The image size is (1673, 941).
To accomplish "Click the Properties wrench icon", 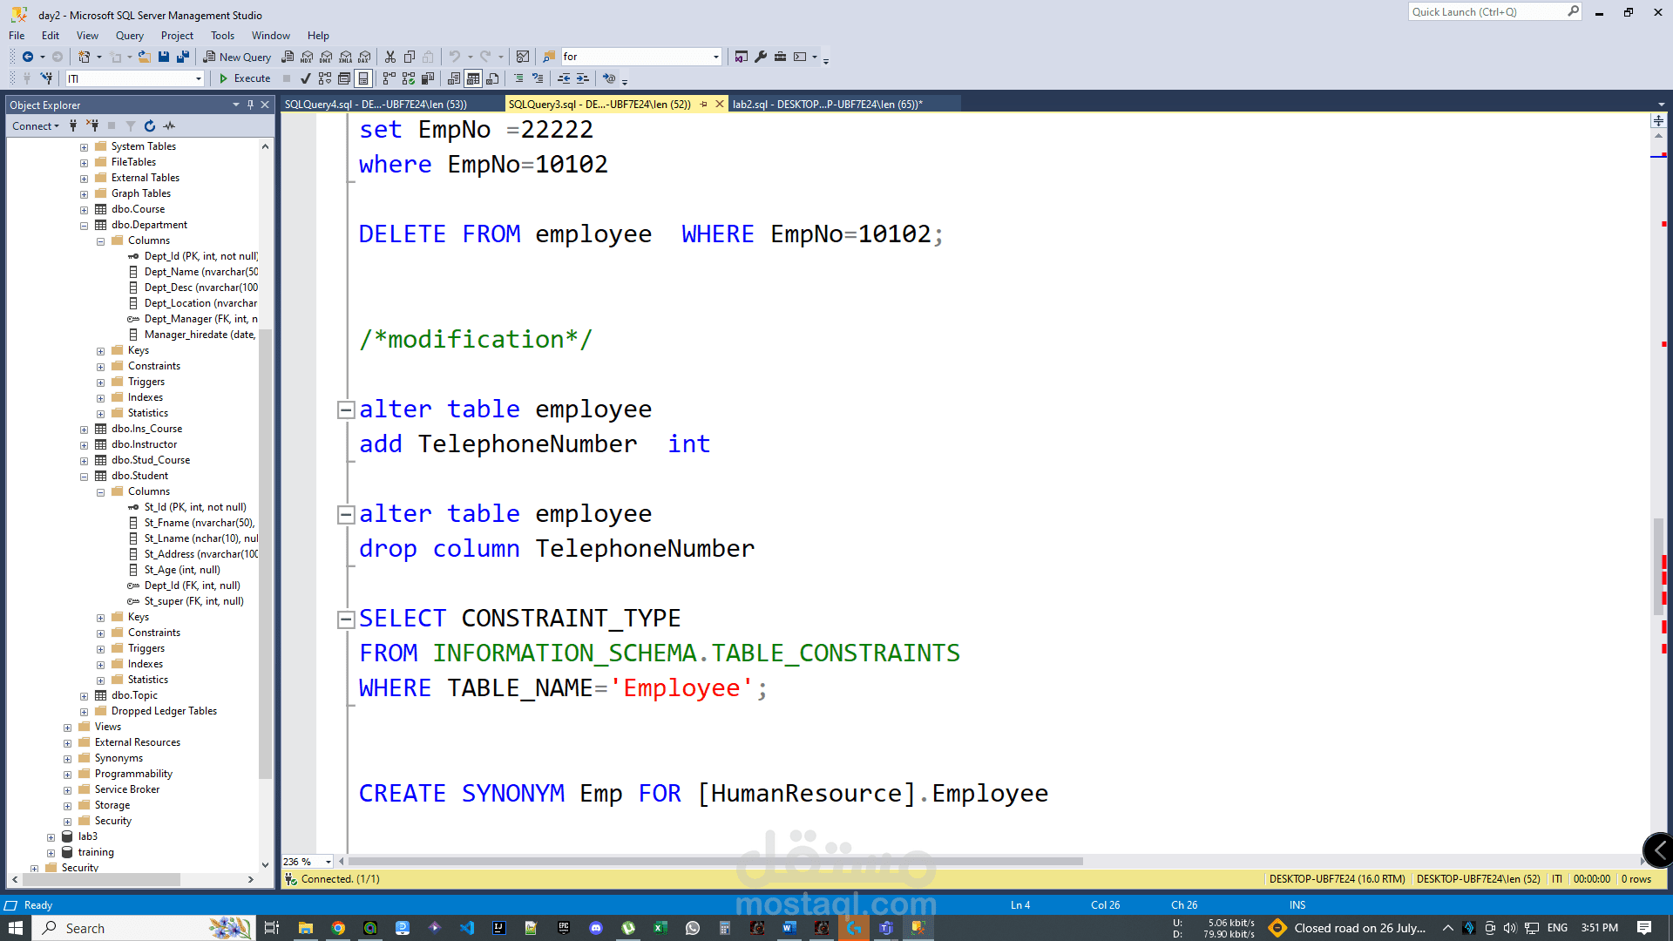I will pos(761,57).
